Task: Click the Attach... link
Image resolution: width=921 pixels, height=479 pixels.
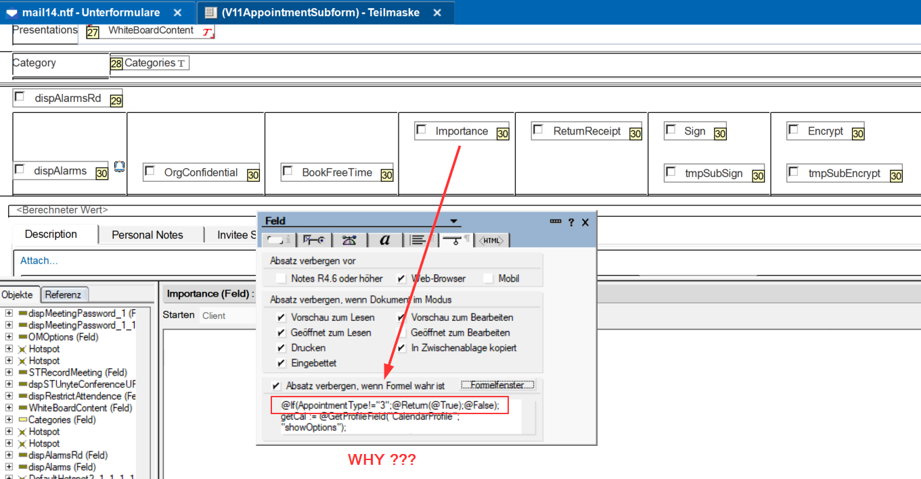Action: click(x=39, y=261)
